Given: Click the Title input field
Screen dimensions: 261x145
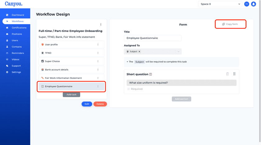Looking at the screenshot, I should coord(153,38).
